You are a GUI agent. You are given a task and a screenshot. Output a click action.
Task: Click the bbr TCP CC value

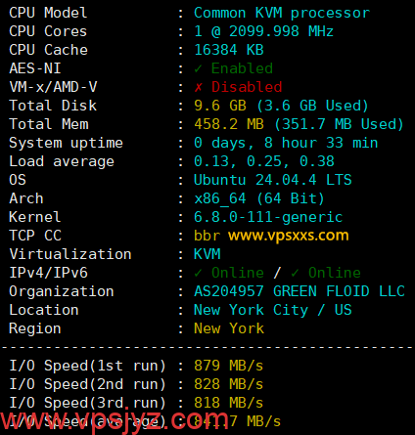click(207, 236)
